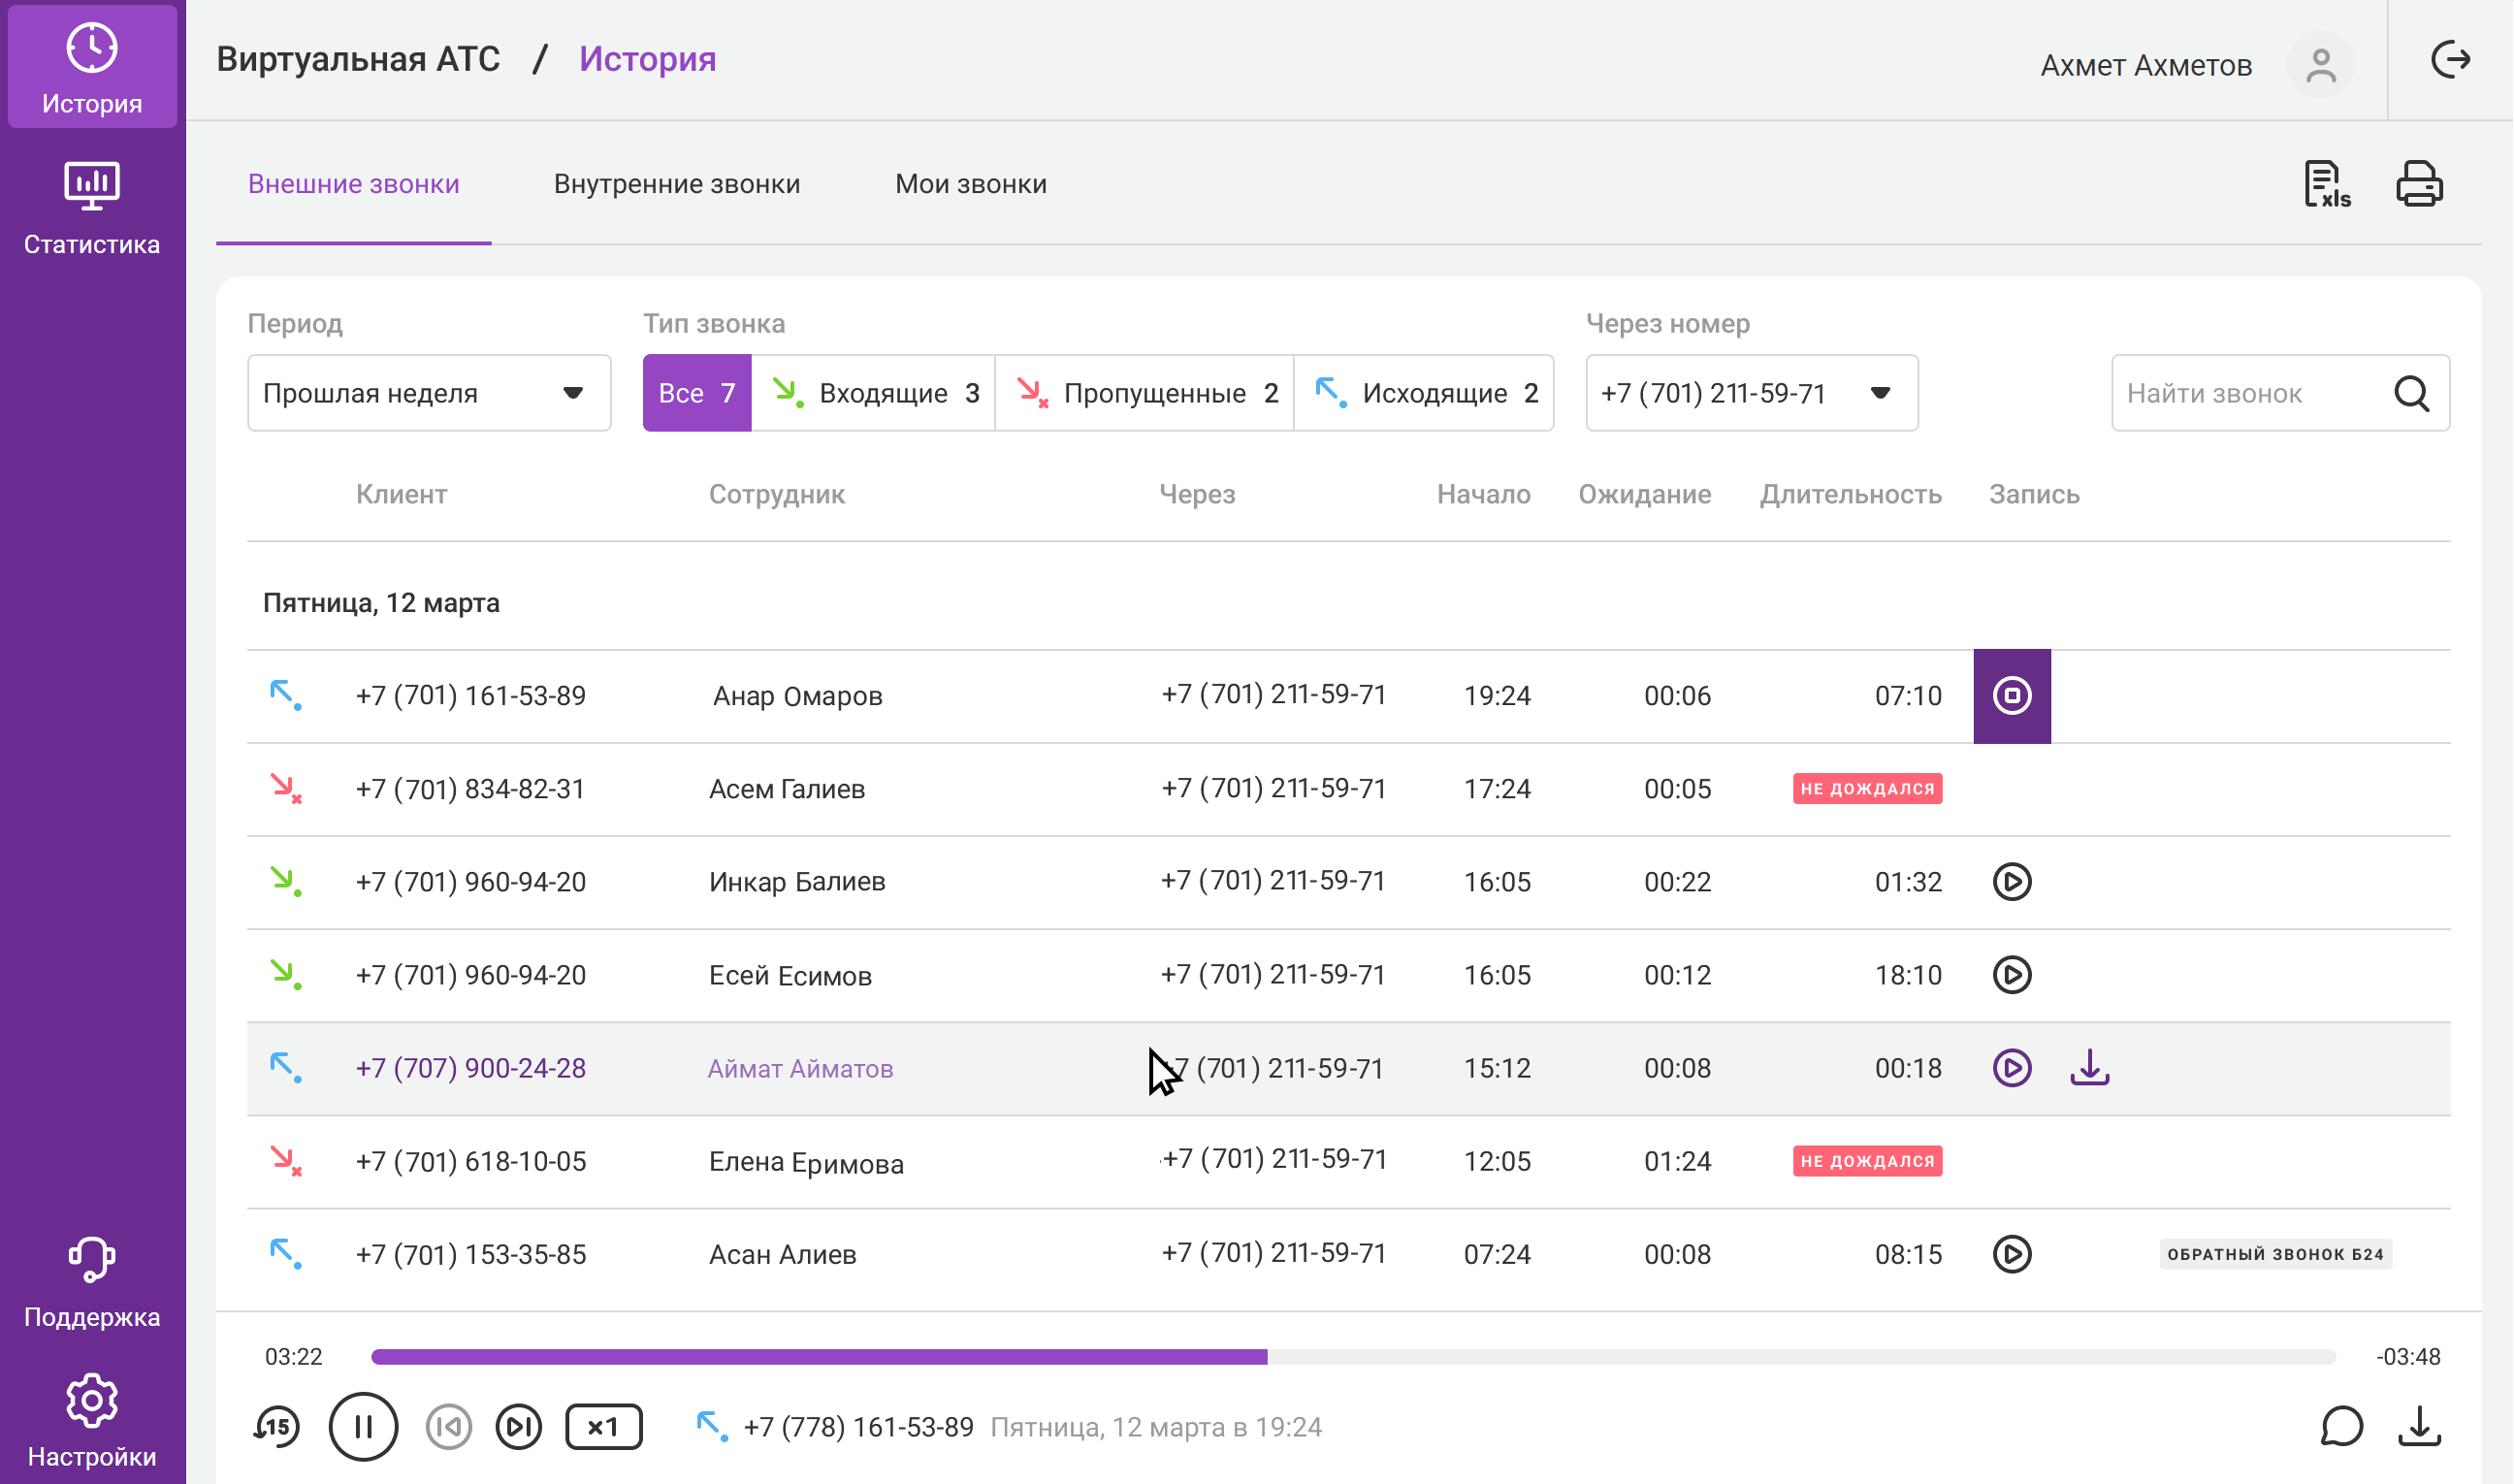Open the Период dropdown Прошлая неделя
The image size is (2514, 1484).
429,393
